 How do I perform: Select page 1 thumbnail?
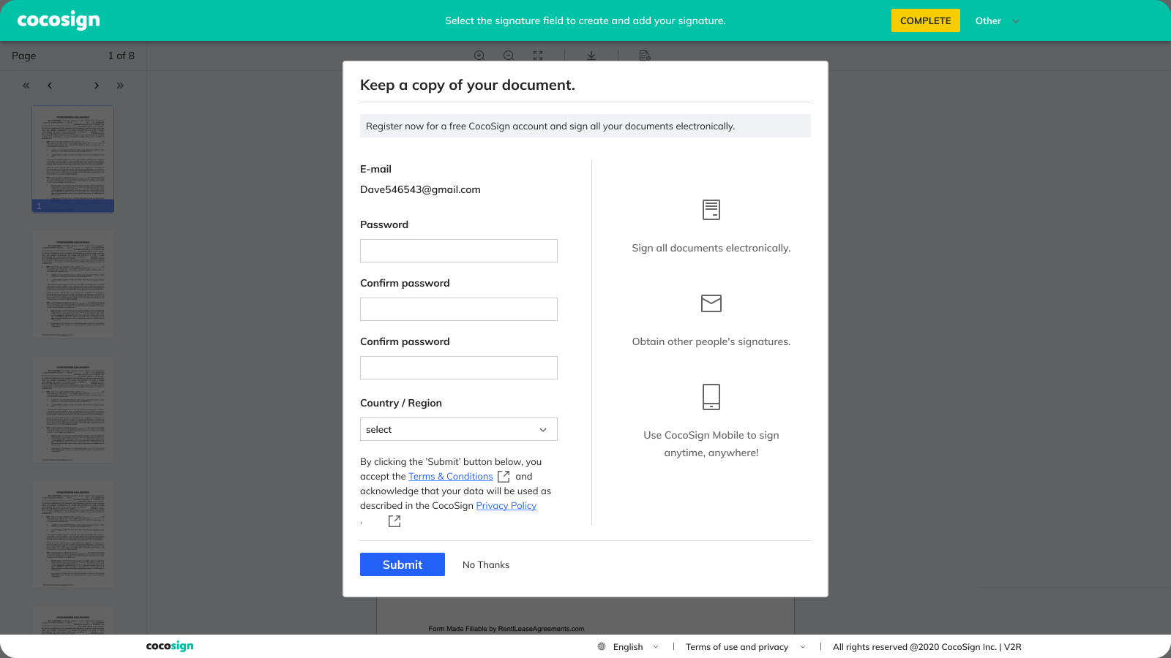pos(73,159)
